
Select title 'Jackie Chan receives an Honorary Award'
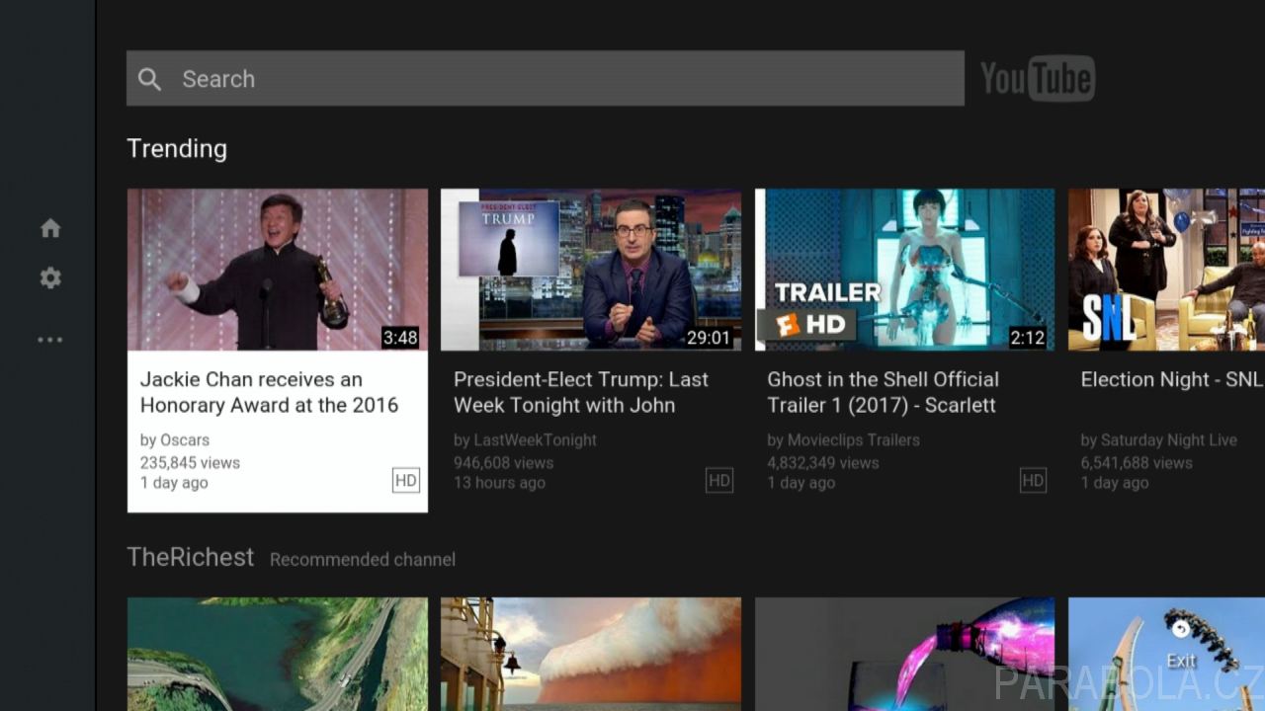[x=269, y=392]
